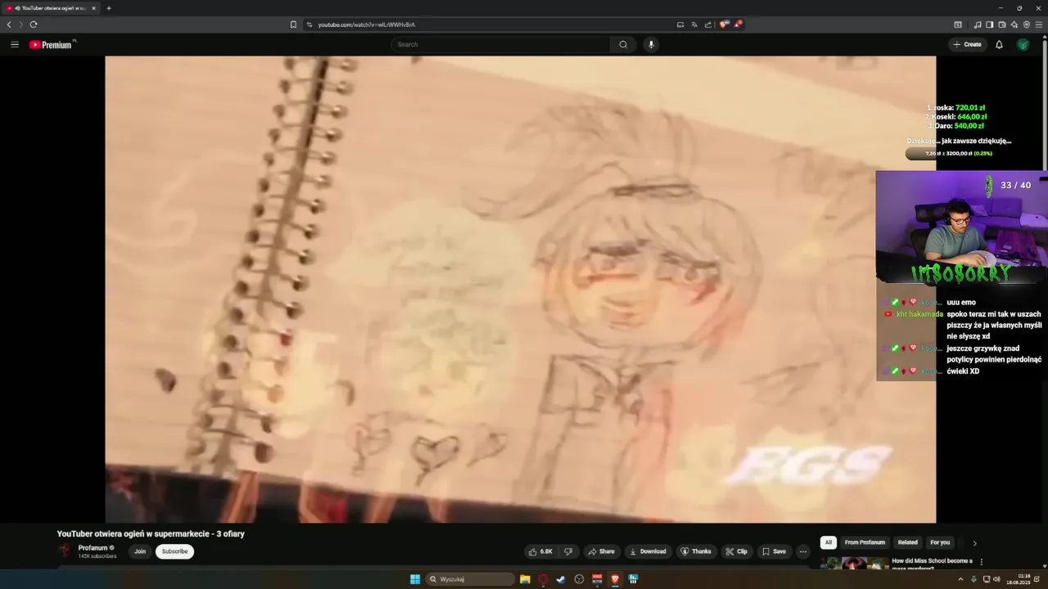This screenshot has height=589, width=1048.
Task: Dislike the video with thumbs-down
Action: 568,551
